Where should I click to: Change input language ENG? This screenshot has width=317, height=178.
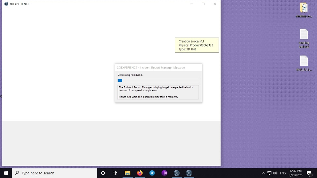point(283,173)
